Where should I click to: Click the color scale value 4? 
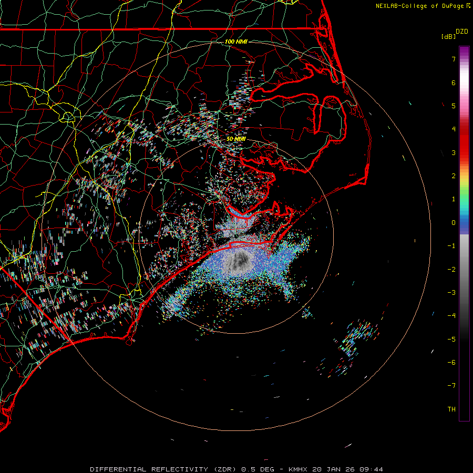(454, 129)
